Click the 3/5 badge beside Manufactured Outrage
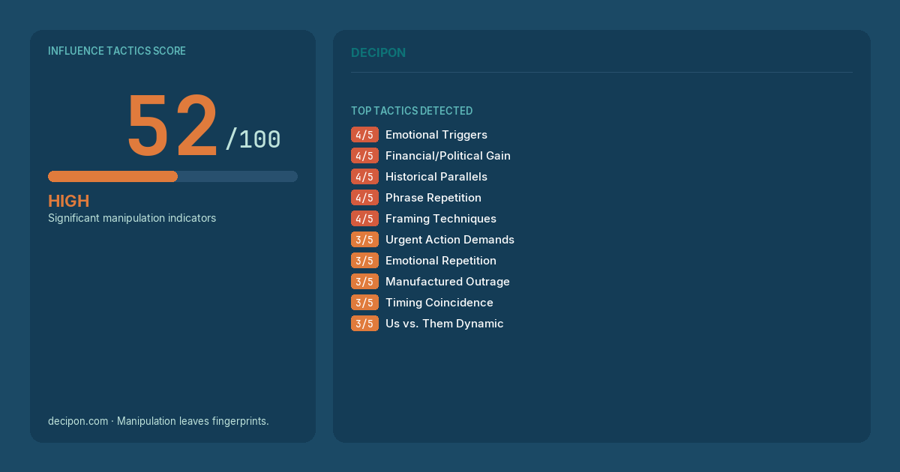900x472 pixels. coord(364,282)
